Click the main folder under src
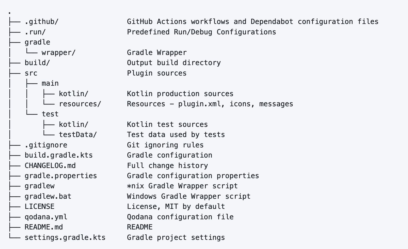Image resolution: width=408 pixels, height=249 pixels. click(x=50, y=83)
